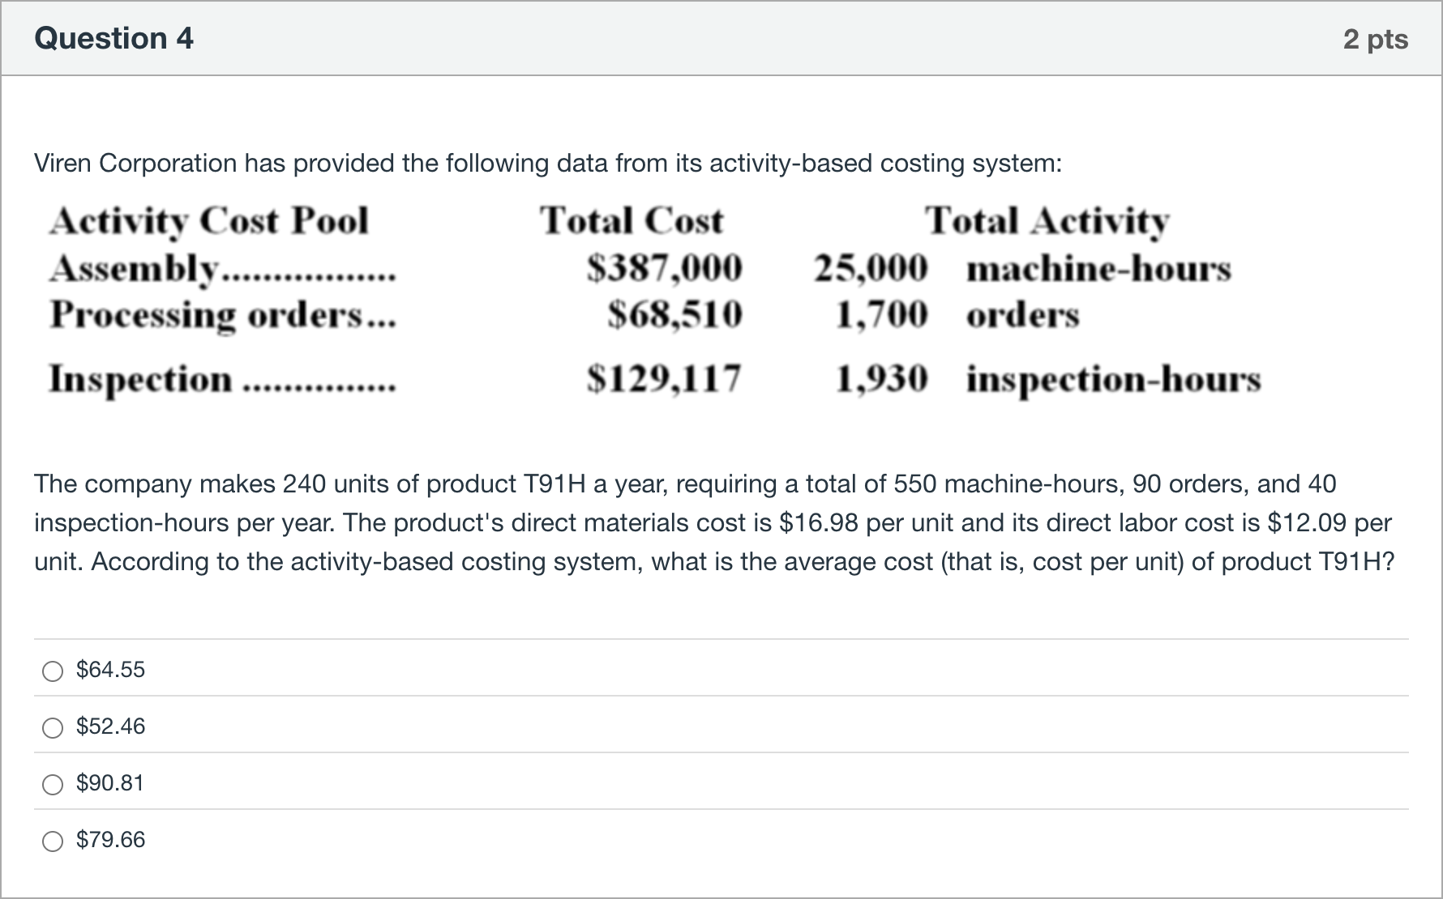This screenshot has width=1443, height=899.
Task: Click the Total Activity column heading
Action: point(1047,221)
